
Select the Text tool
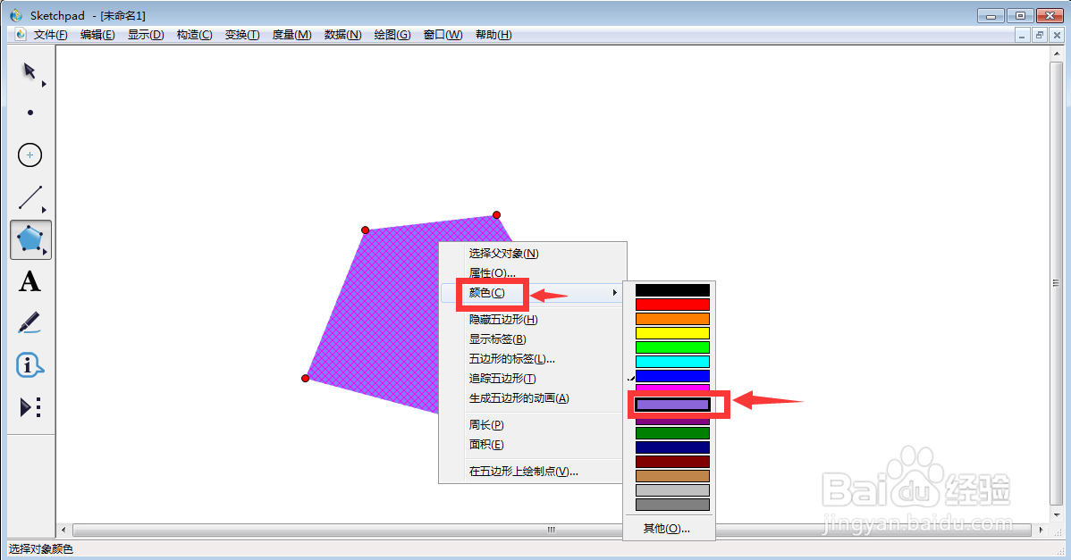click(30, 281)
